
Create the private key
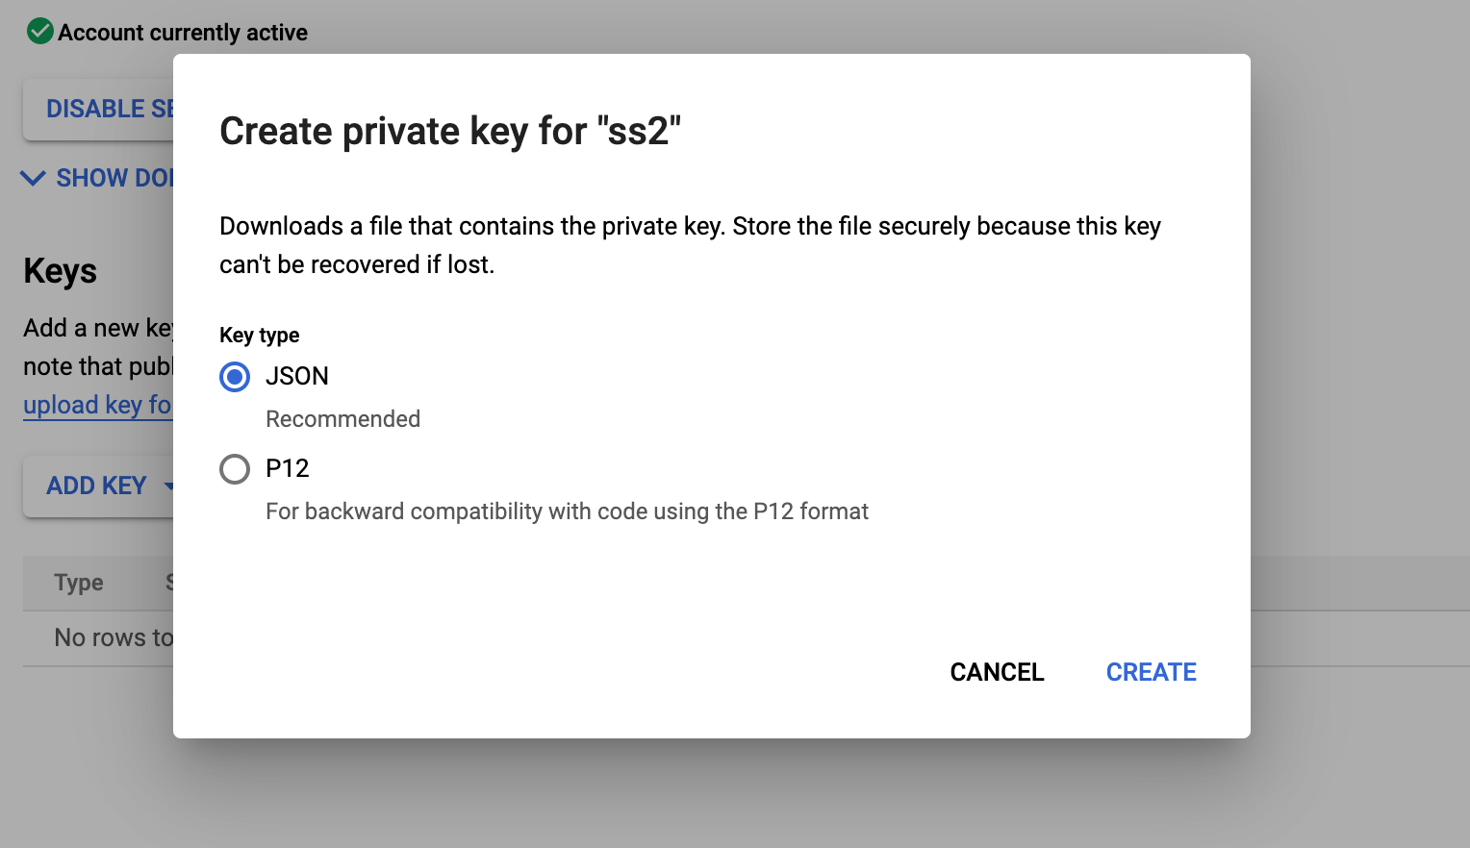coord(1151,672)
